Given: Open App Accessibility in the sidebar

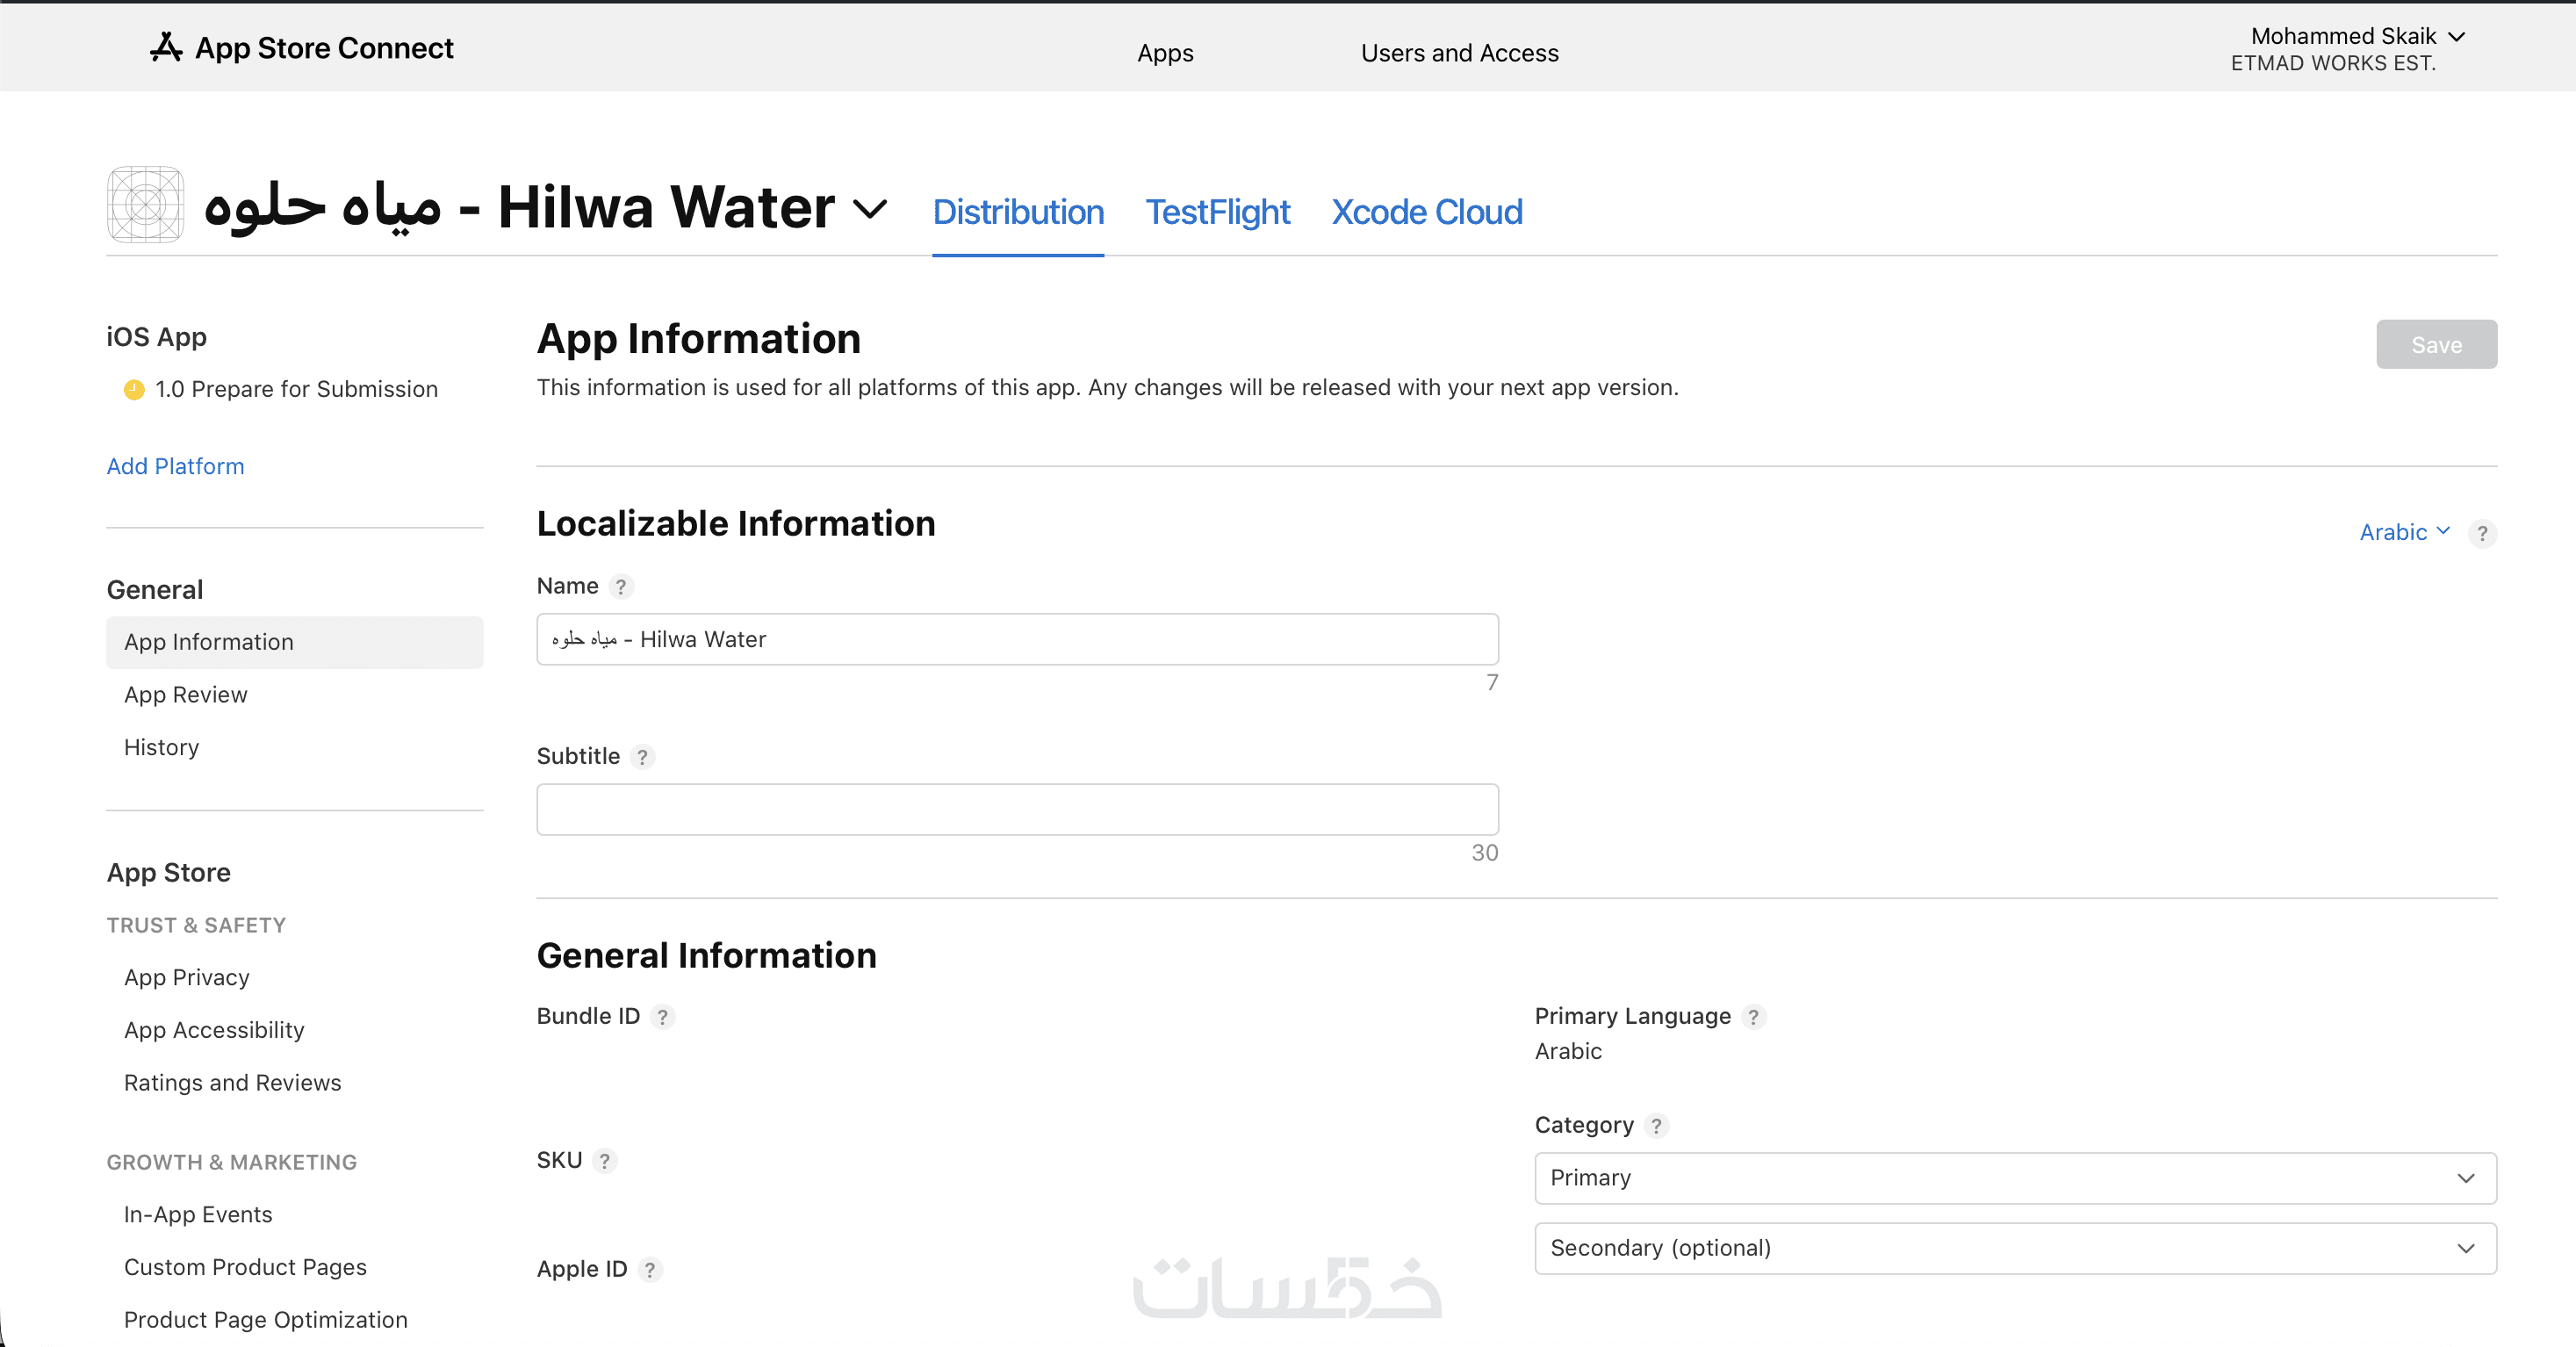Looking at the screenshot, I should [214, 1031].
